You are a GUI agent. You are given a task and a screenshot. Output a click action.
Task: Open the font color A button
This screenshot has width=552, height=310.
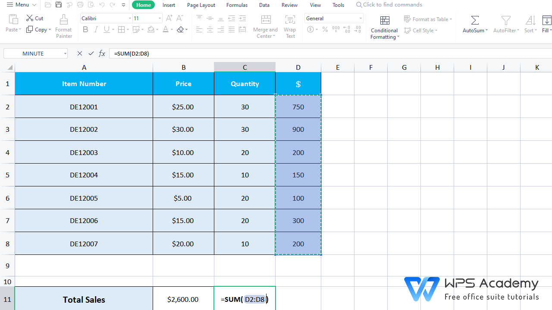coord(165,29)
